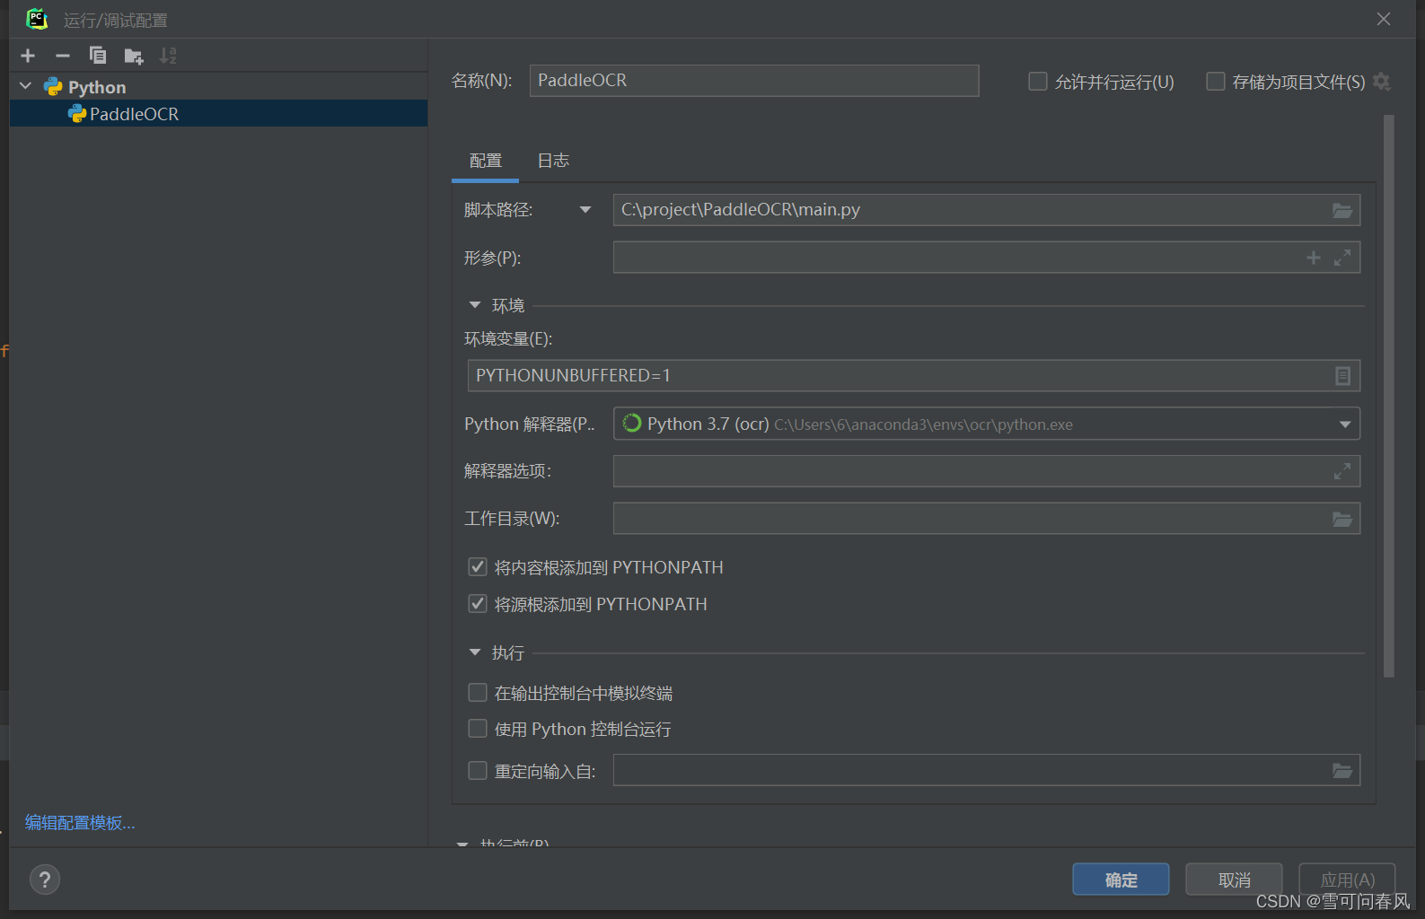Collapse the Python tree node

point(26,86)
